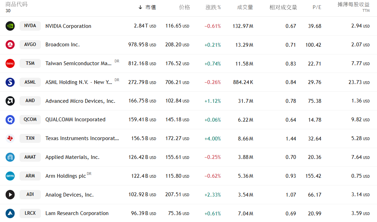
Task: Sort by the P/E column header
Action: point(317,7)
